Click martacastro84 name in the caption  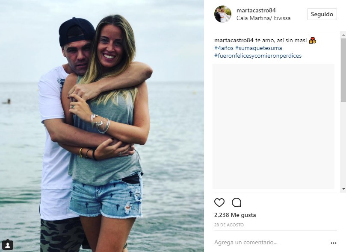234,40
